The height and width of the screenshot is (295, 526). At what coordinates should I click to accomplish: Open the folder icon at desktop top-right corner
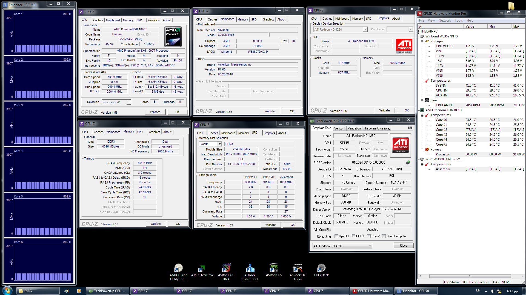click(x=511, y=6)
